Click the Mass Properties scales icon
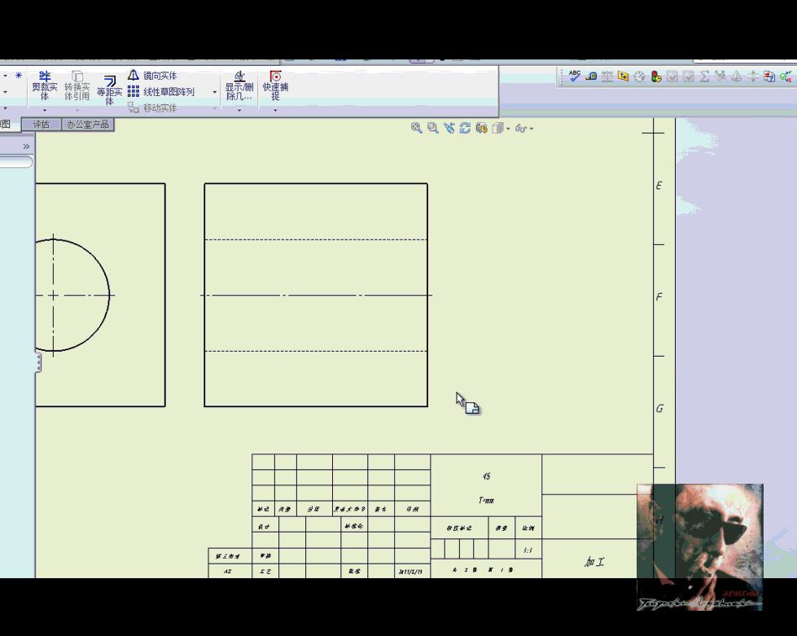Image resolution: width=797 pixels, height=636 pixels. (x=607, y=77)
